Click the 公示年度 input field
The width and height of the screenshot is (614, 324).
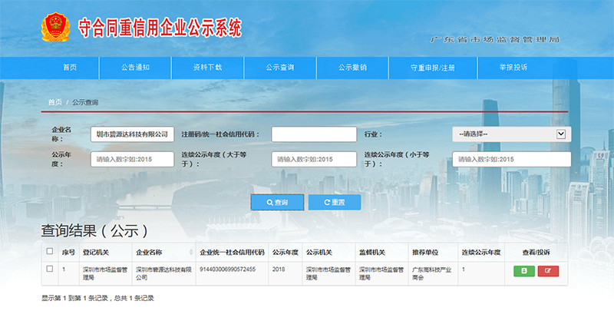(132, 159)
